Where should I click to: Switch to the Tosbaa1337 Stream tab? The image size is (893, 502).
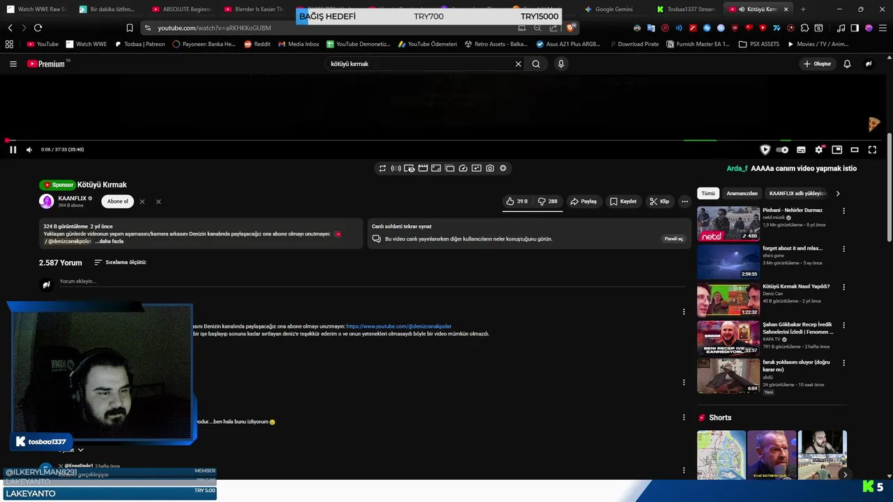pyautogui.click(x=686, y=9)
